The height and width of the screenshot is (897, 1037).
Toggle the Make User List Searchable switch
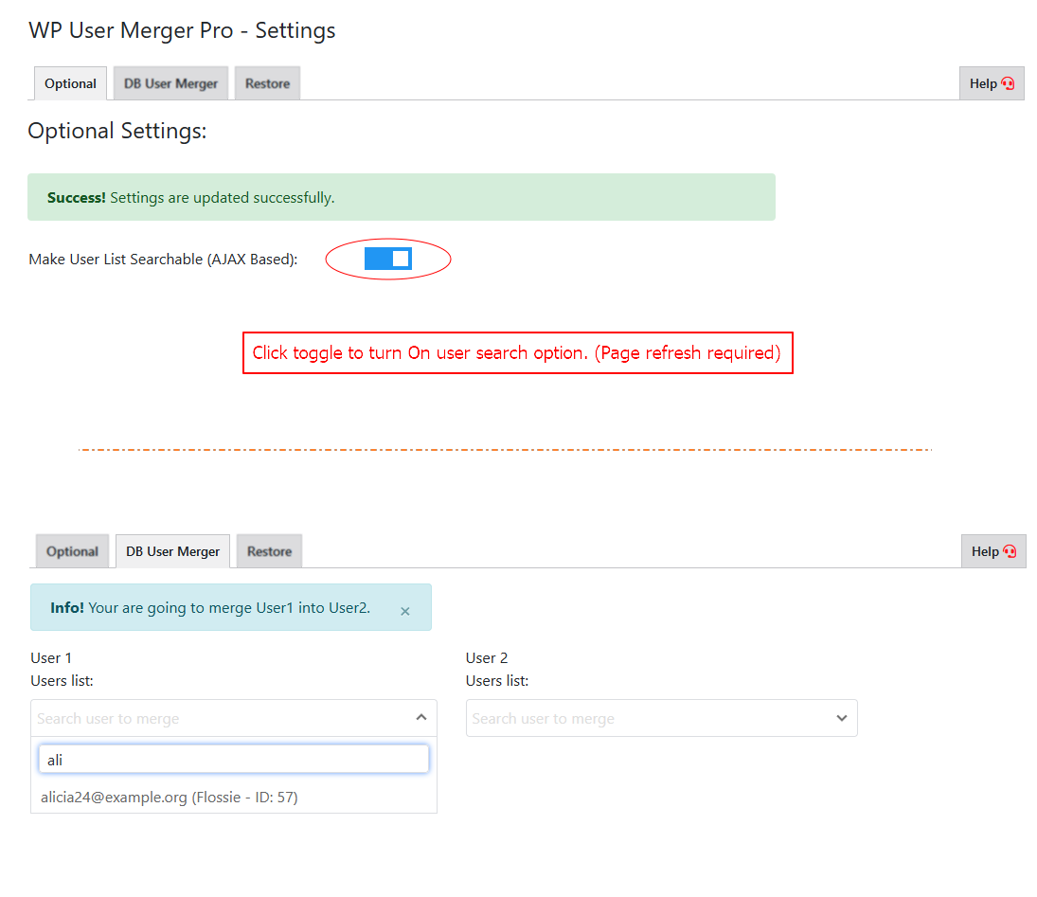point(388,259)
